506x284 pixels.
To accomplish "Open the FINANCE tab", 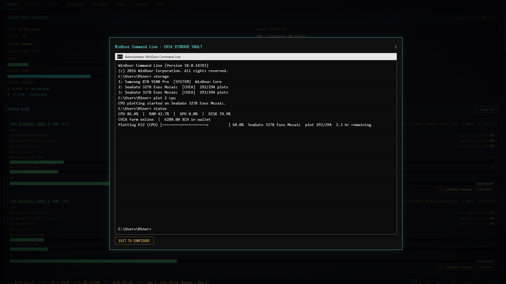I will point(141,5).
